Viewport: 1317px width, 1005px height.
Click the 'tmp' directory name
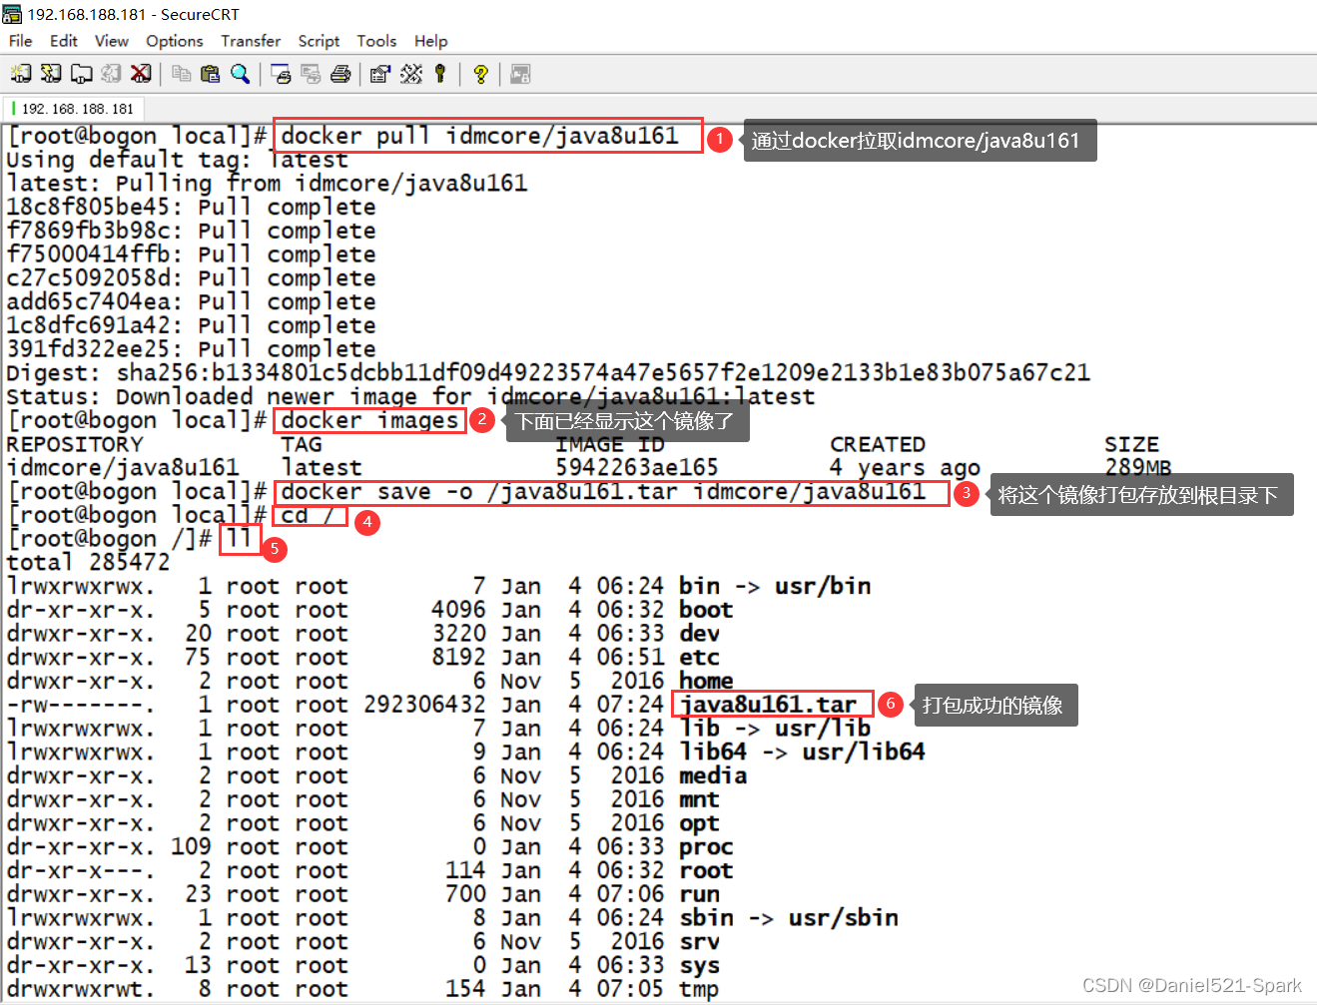[x=699, y=989]
